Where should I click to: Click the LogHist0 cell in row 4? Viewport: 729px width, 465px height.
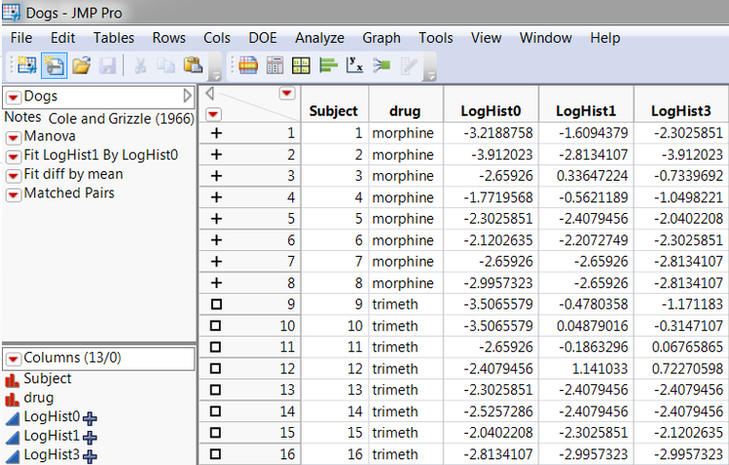(496, 197)
